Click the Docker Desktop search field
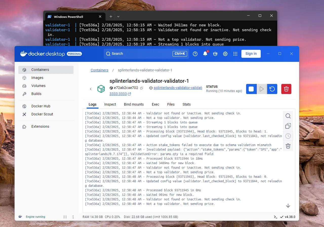This screenshot has height=227, width=324. 146,54
